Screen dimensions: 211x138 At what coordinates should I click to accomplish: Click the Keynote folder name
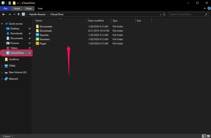coord(44,35)
